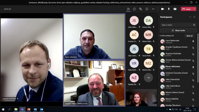Screen dimensions: 199x112
Task: Click the TR avatar tile for Tauras
Action: click(x=148, y=49)
